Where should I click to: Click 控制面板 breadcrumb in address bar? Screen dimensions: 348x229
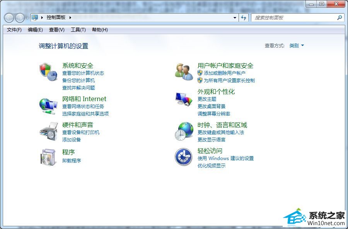pyautogui.click(x=56, y=17)
